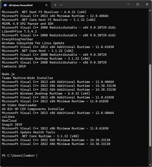Click the NasCloud output line
This screenshot has width=152, height=167.
[9, 120]
